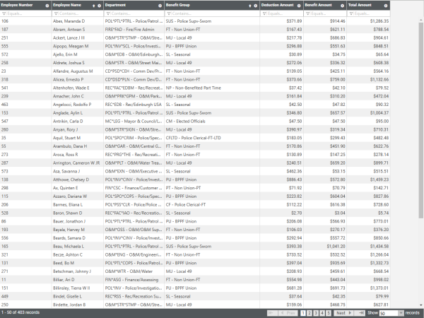The image size is (424, 318).
Task: Open Total Amount column settings gear
Action: click(x=386, y=6)
